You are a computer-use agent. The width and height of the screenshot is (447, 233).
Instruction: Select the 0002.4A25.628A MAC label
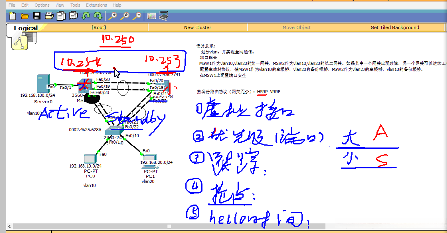[85, 130]
